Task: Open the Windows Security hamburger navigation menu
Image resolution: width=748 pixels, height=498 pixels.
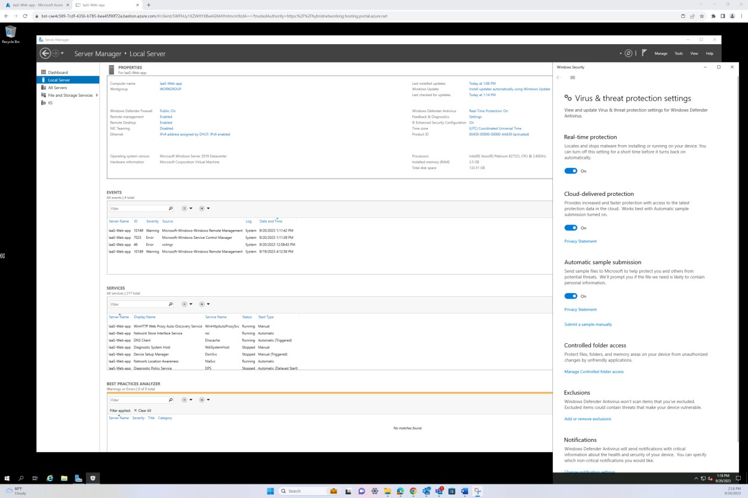Action: (x=572, y=77)
